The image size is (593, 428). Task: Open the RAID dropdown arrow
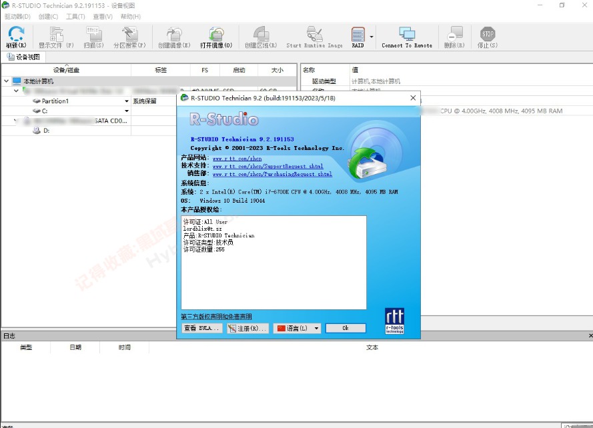pyautogui.click(x=372, y=37)
